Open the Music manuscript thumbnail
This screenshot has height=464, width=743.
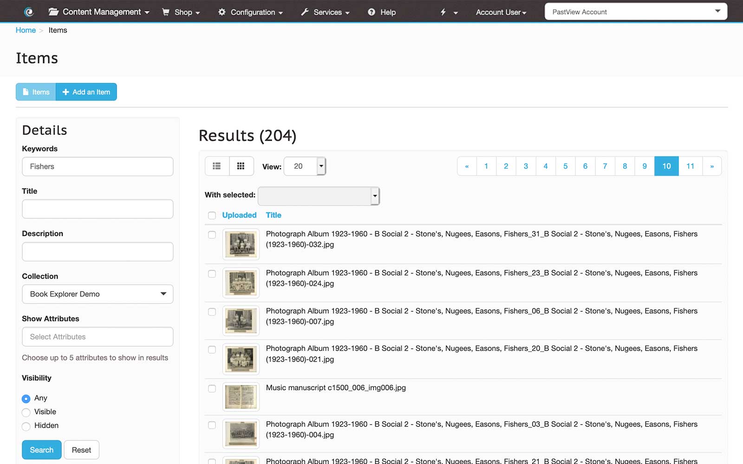[x=241, y=397]
